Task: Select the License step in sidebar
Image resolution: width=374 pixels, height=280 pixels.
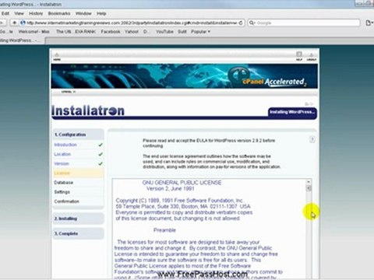Action: point(78,173)
